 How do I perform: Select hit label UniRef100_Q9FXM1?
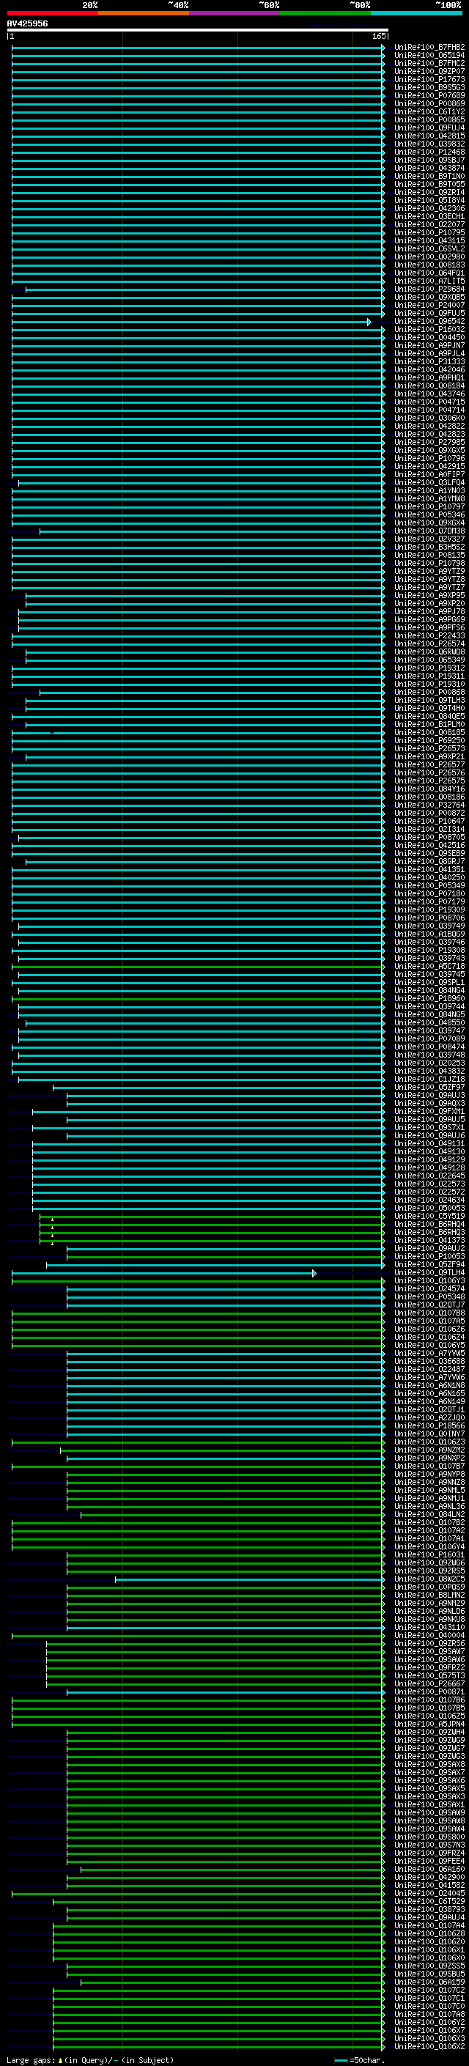(429, 1111)
